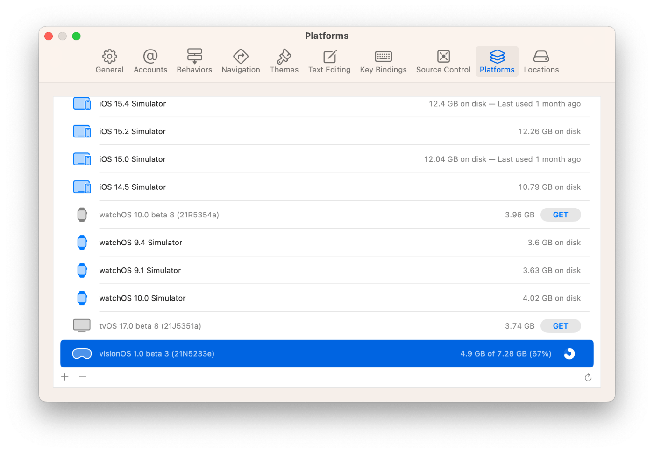The image size is (654, 453).
Task: Click the watchOS 10.0 Simulator watch icon
Action: click(82, 298)
